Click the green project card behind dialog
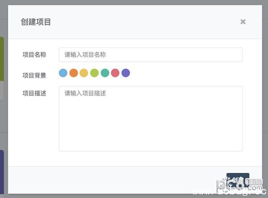Viewport: 268px width, 198px height. tap(2, 58)
